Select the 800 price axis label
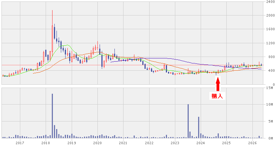Image resolution: width=276 pixels, height=146 pixels. point(272,57)
